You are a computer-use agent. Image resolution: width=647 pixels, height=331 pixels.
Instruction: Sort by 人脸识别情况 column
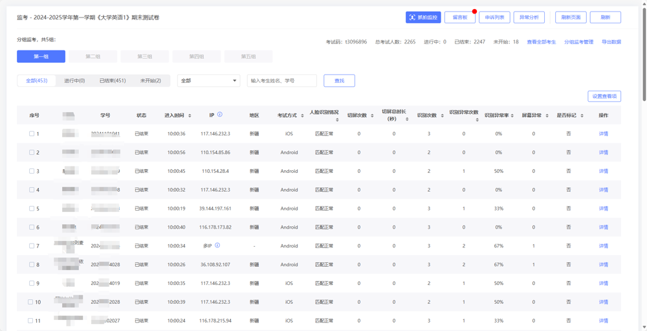point(337,120)
